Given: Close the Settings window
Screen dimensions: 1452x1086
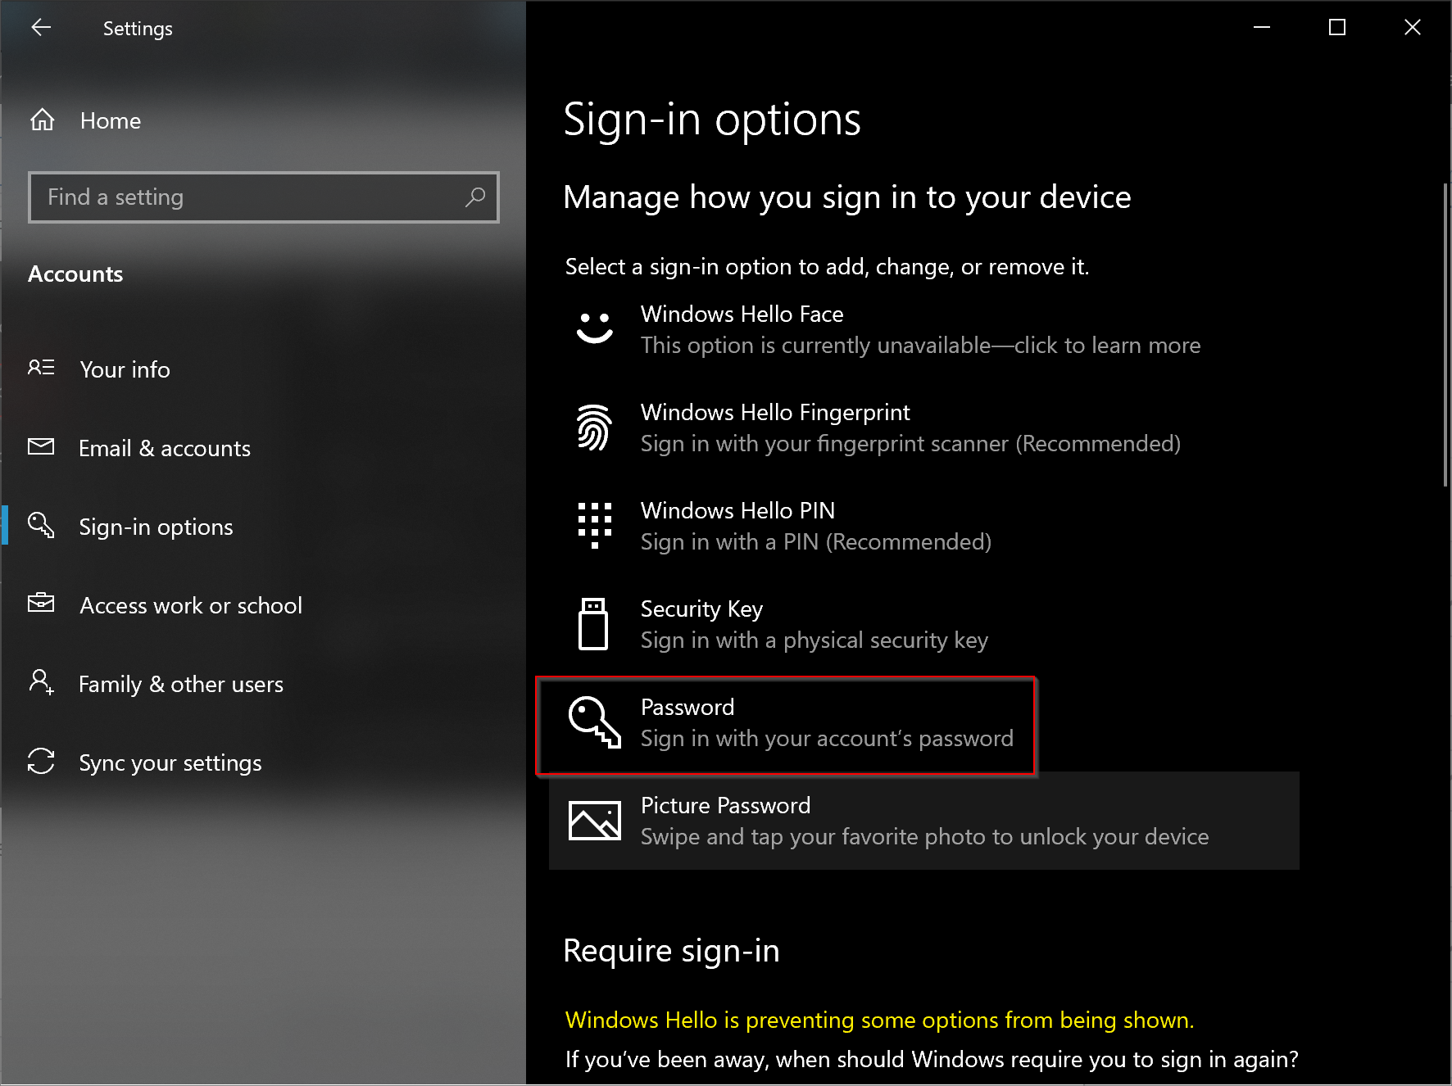Looking at the screenshot, I should point(1413,28).
